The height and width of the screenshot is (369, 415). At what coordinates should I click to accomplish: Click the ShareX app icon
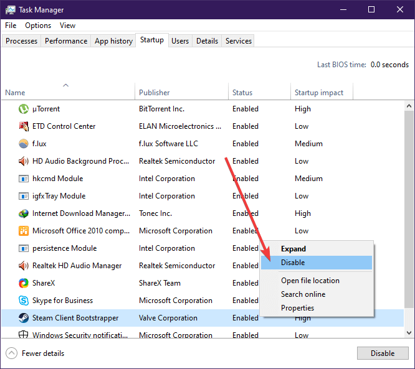point(24,283)
